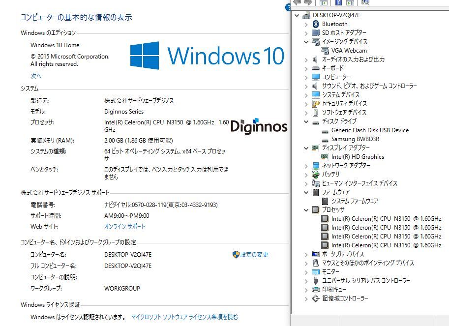Expand the オーディオの入力および出力 category
This screenshot has width=449, height=326.
coord(306,60)
